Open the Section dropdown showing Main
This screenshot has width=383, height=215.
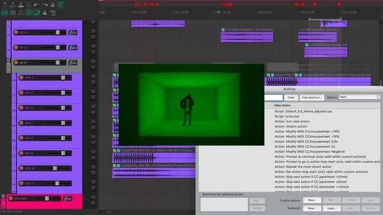(359, 97)
